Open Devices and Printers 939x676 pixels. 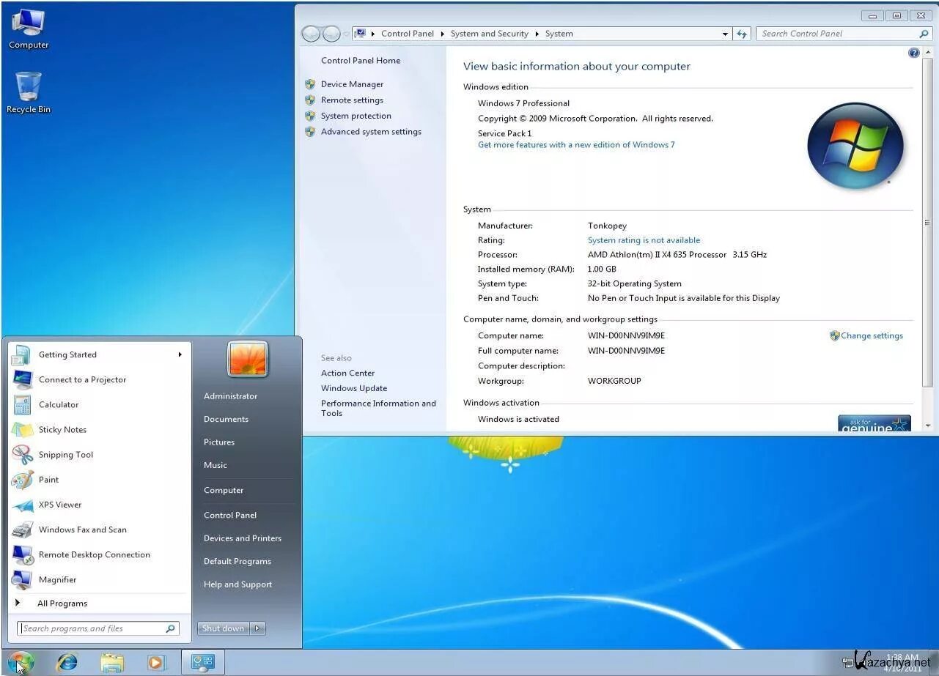point(243,538)
